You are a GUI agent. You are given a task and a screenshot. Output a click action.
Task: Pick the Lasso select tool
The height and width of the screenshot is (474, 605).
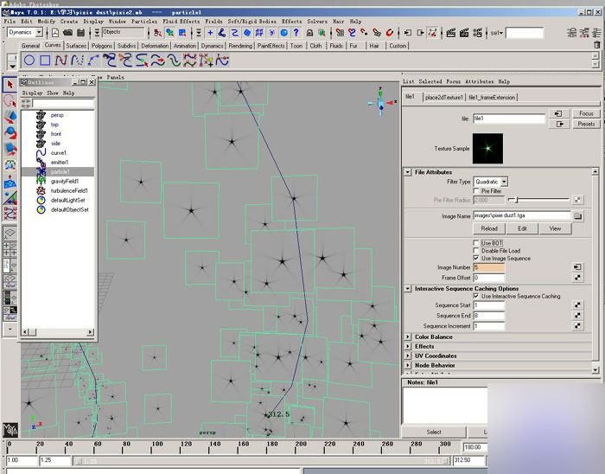(10, 100)
